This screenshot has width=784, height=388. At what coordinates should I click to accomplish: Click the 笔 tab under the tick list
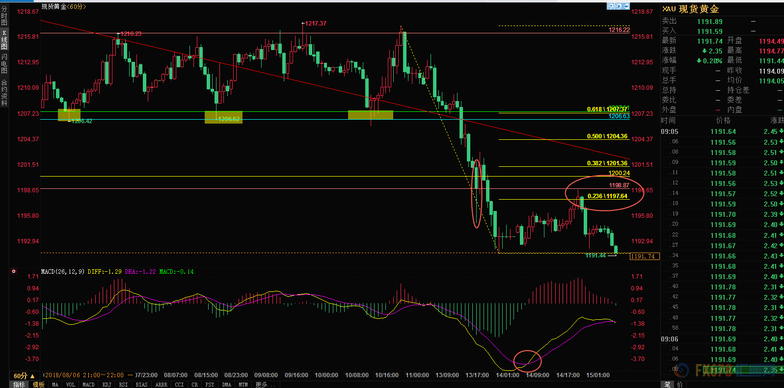tap(667, 385)
